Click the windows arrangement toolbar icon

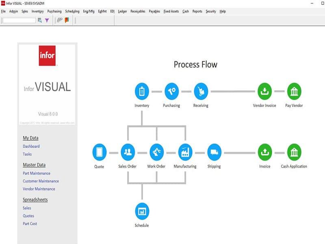[60, 20]
